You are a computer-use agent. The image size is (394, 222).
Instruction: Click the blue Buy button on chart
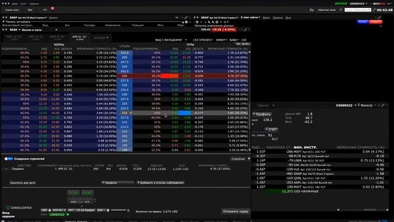click(363, 22)
